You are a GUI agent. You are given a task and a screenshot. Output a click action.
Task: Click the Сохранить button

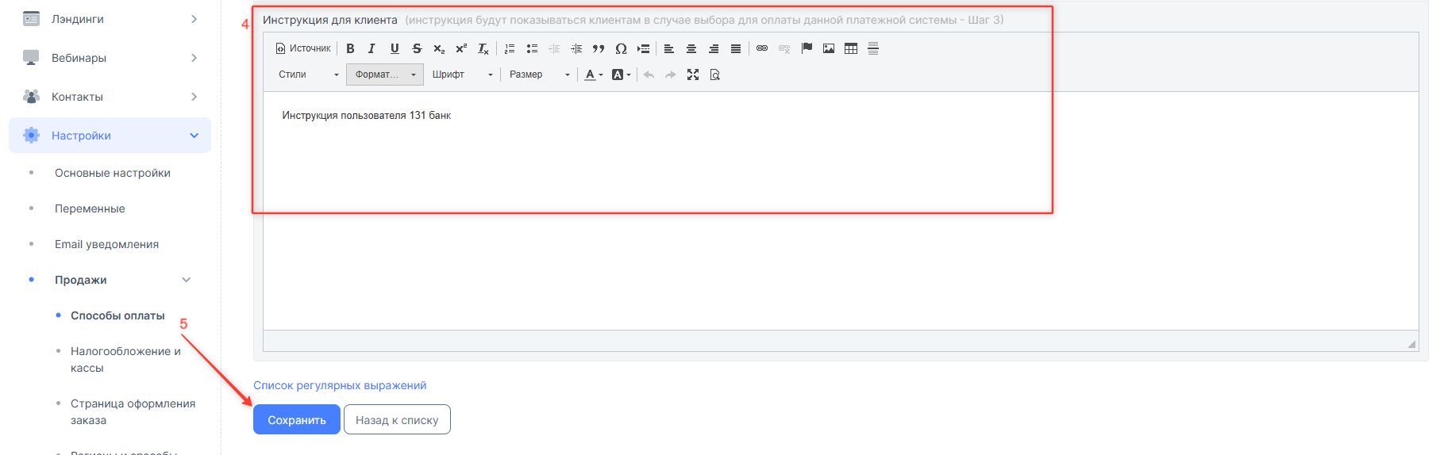pos(296,420)
